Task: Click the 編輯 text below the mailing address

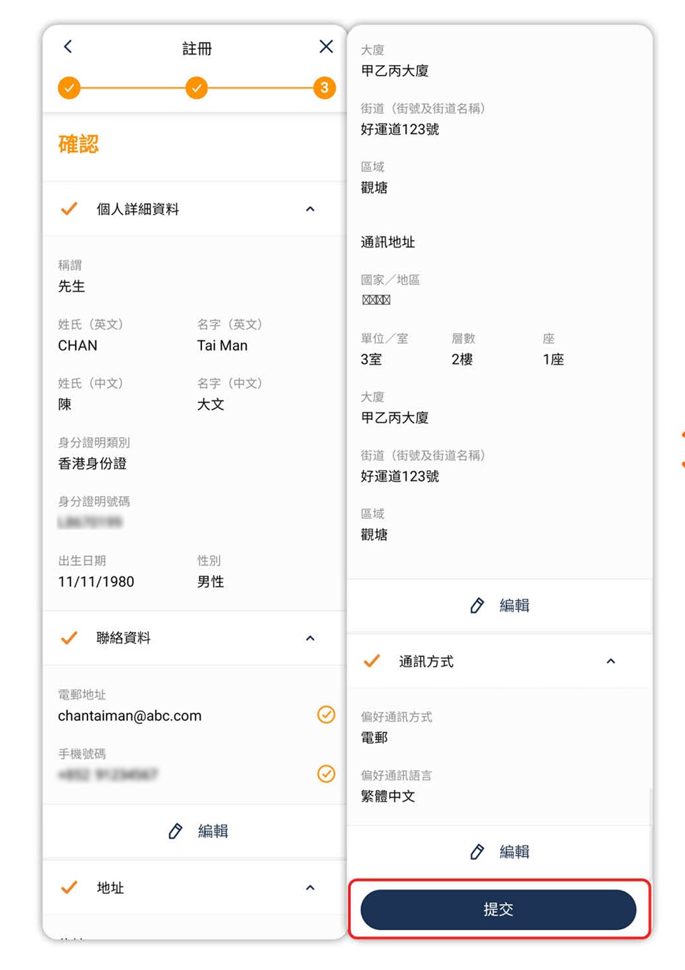Action: 514,605
